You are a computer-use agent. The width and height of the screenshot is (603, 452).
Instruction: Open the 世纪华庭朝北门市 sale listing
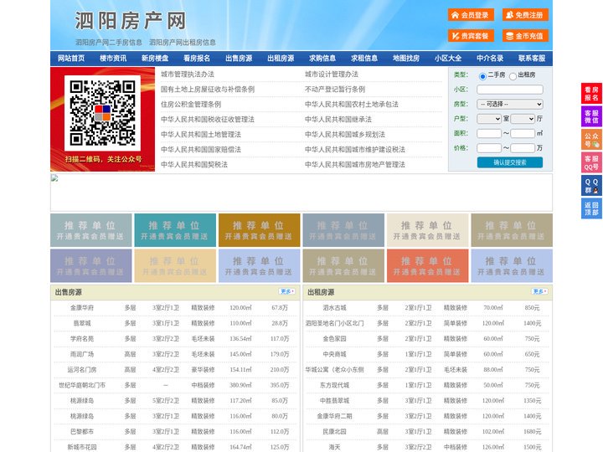click(82, 385)
